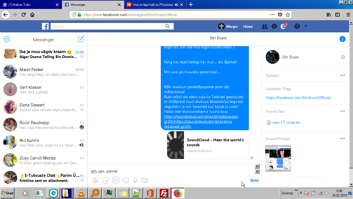This screenshot has height=199, width=353.
Task: Send the typed message
Action: [254, 180]
